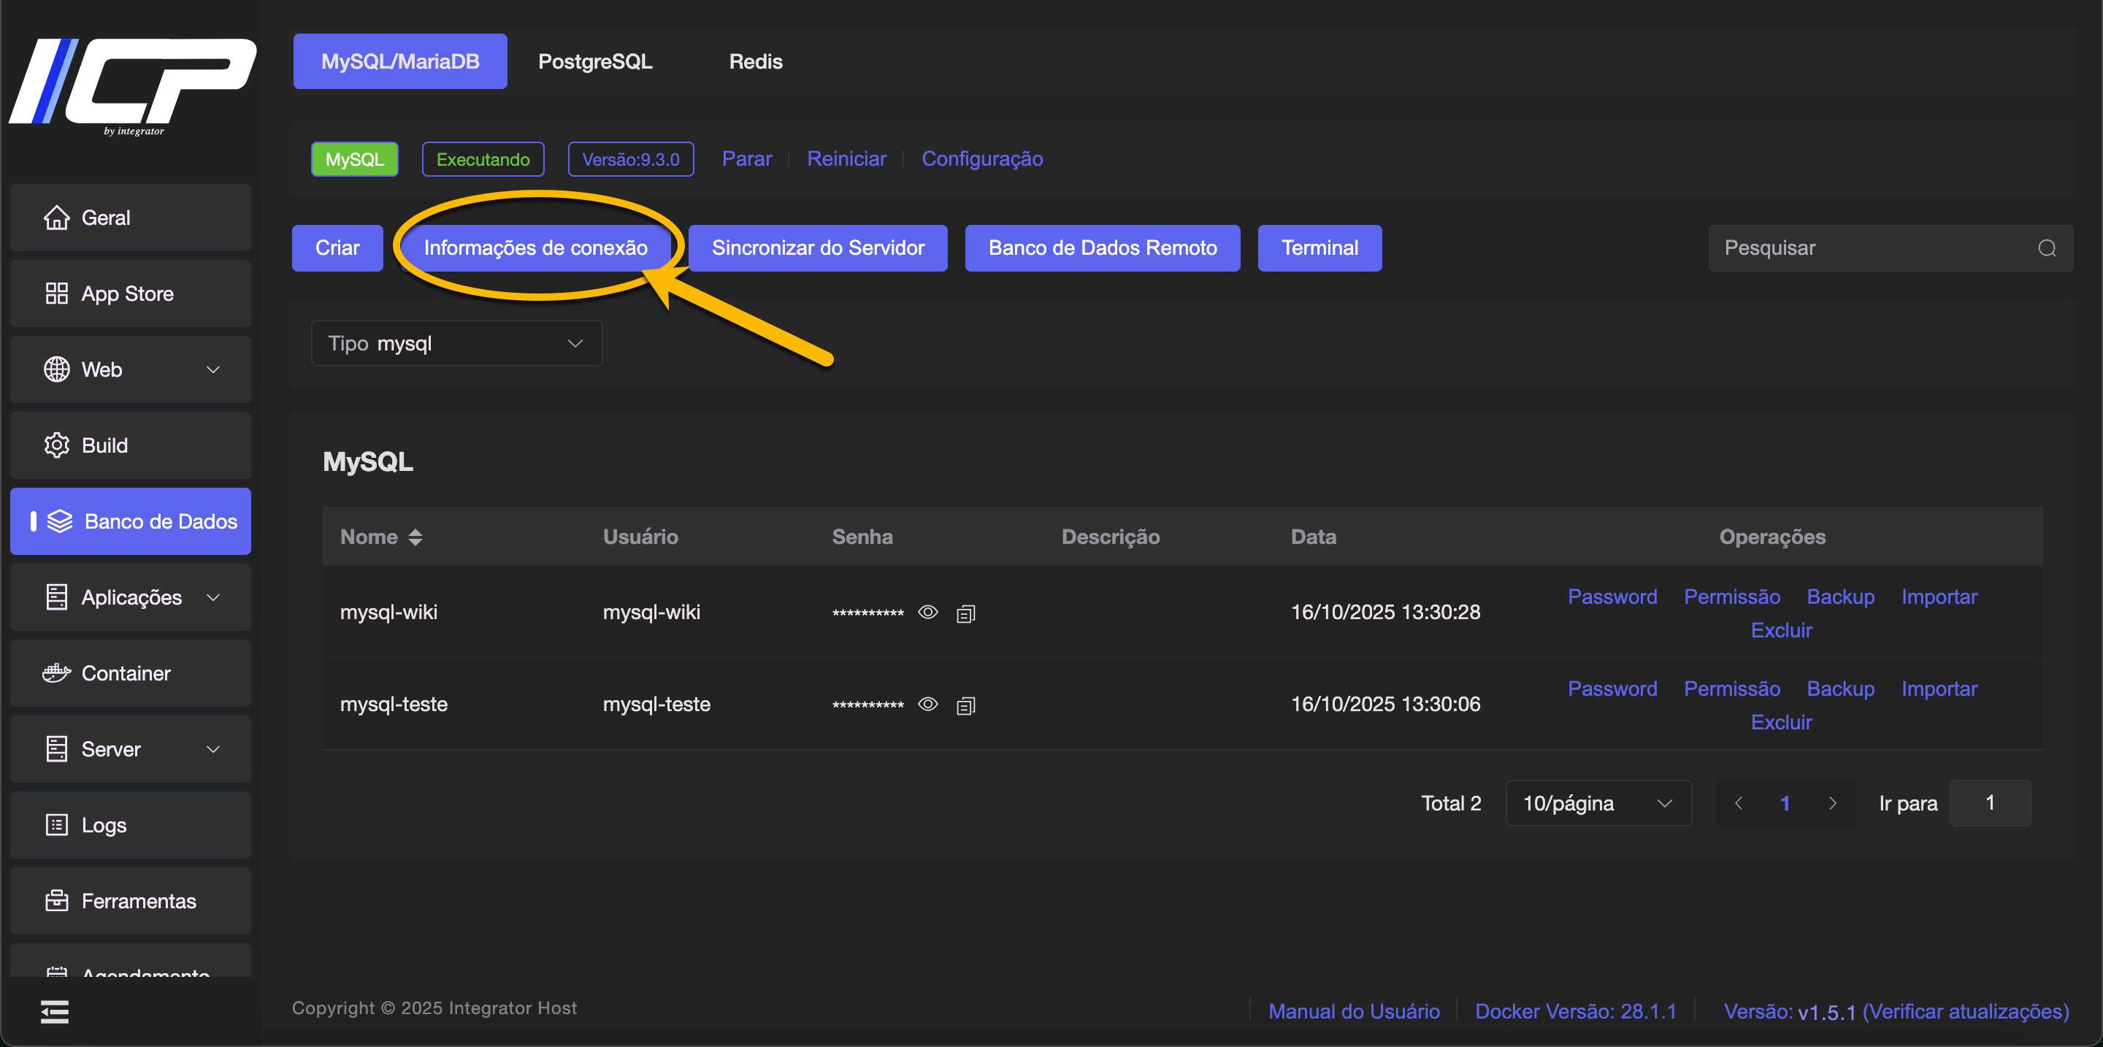Click the search magnifier icon
This screenshot has width=2103, height=1047.
pyautogui.click(x=2047, y=248)
